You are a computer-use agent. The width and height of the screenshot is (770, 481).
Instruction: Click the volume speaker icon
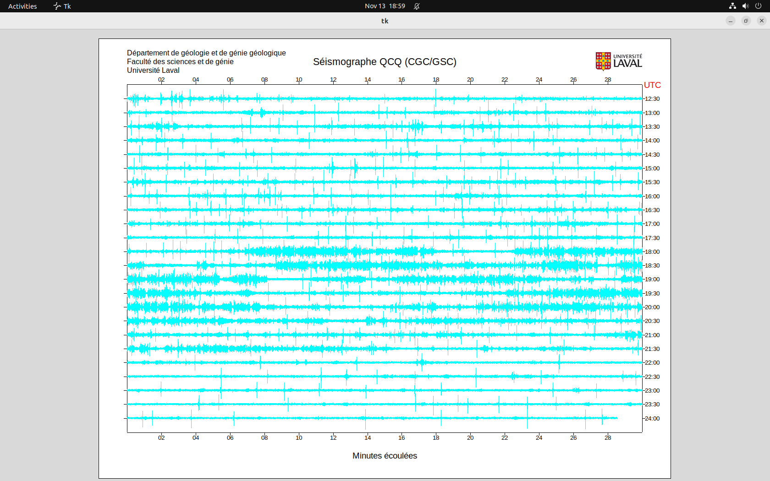pyautogui.click(x=745, y=6)
